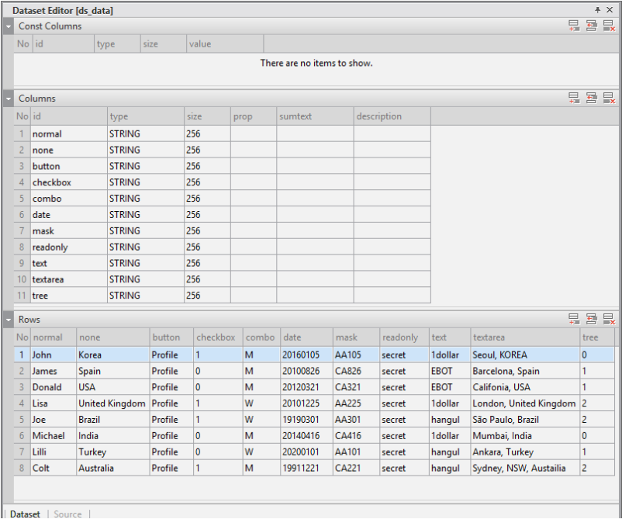Viewport: 622px width, 526px height.
Task: Click the size cell of the tree column
Action: pyautogui.click(x=206, y=296)
